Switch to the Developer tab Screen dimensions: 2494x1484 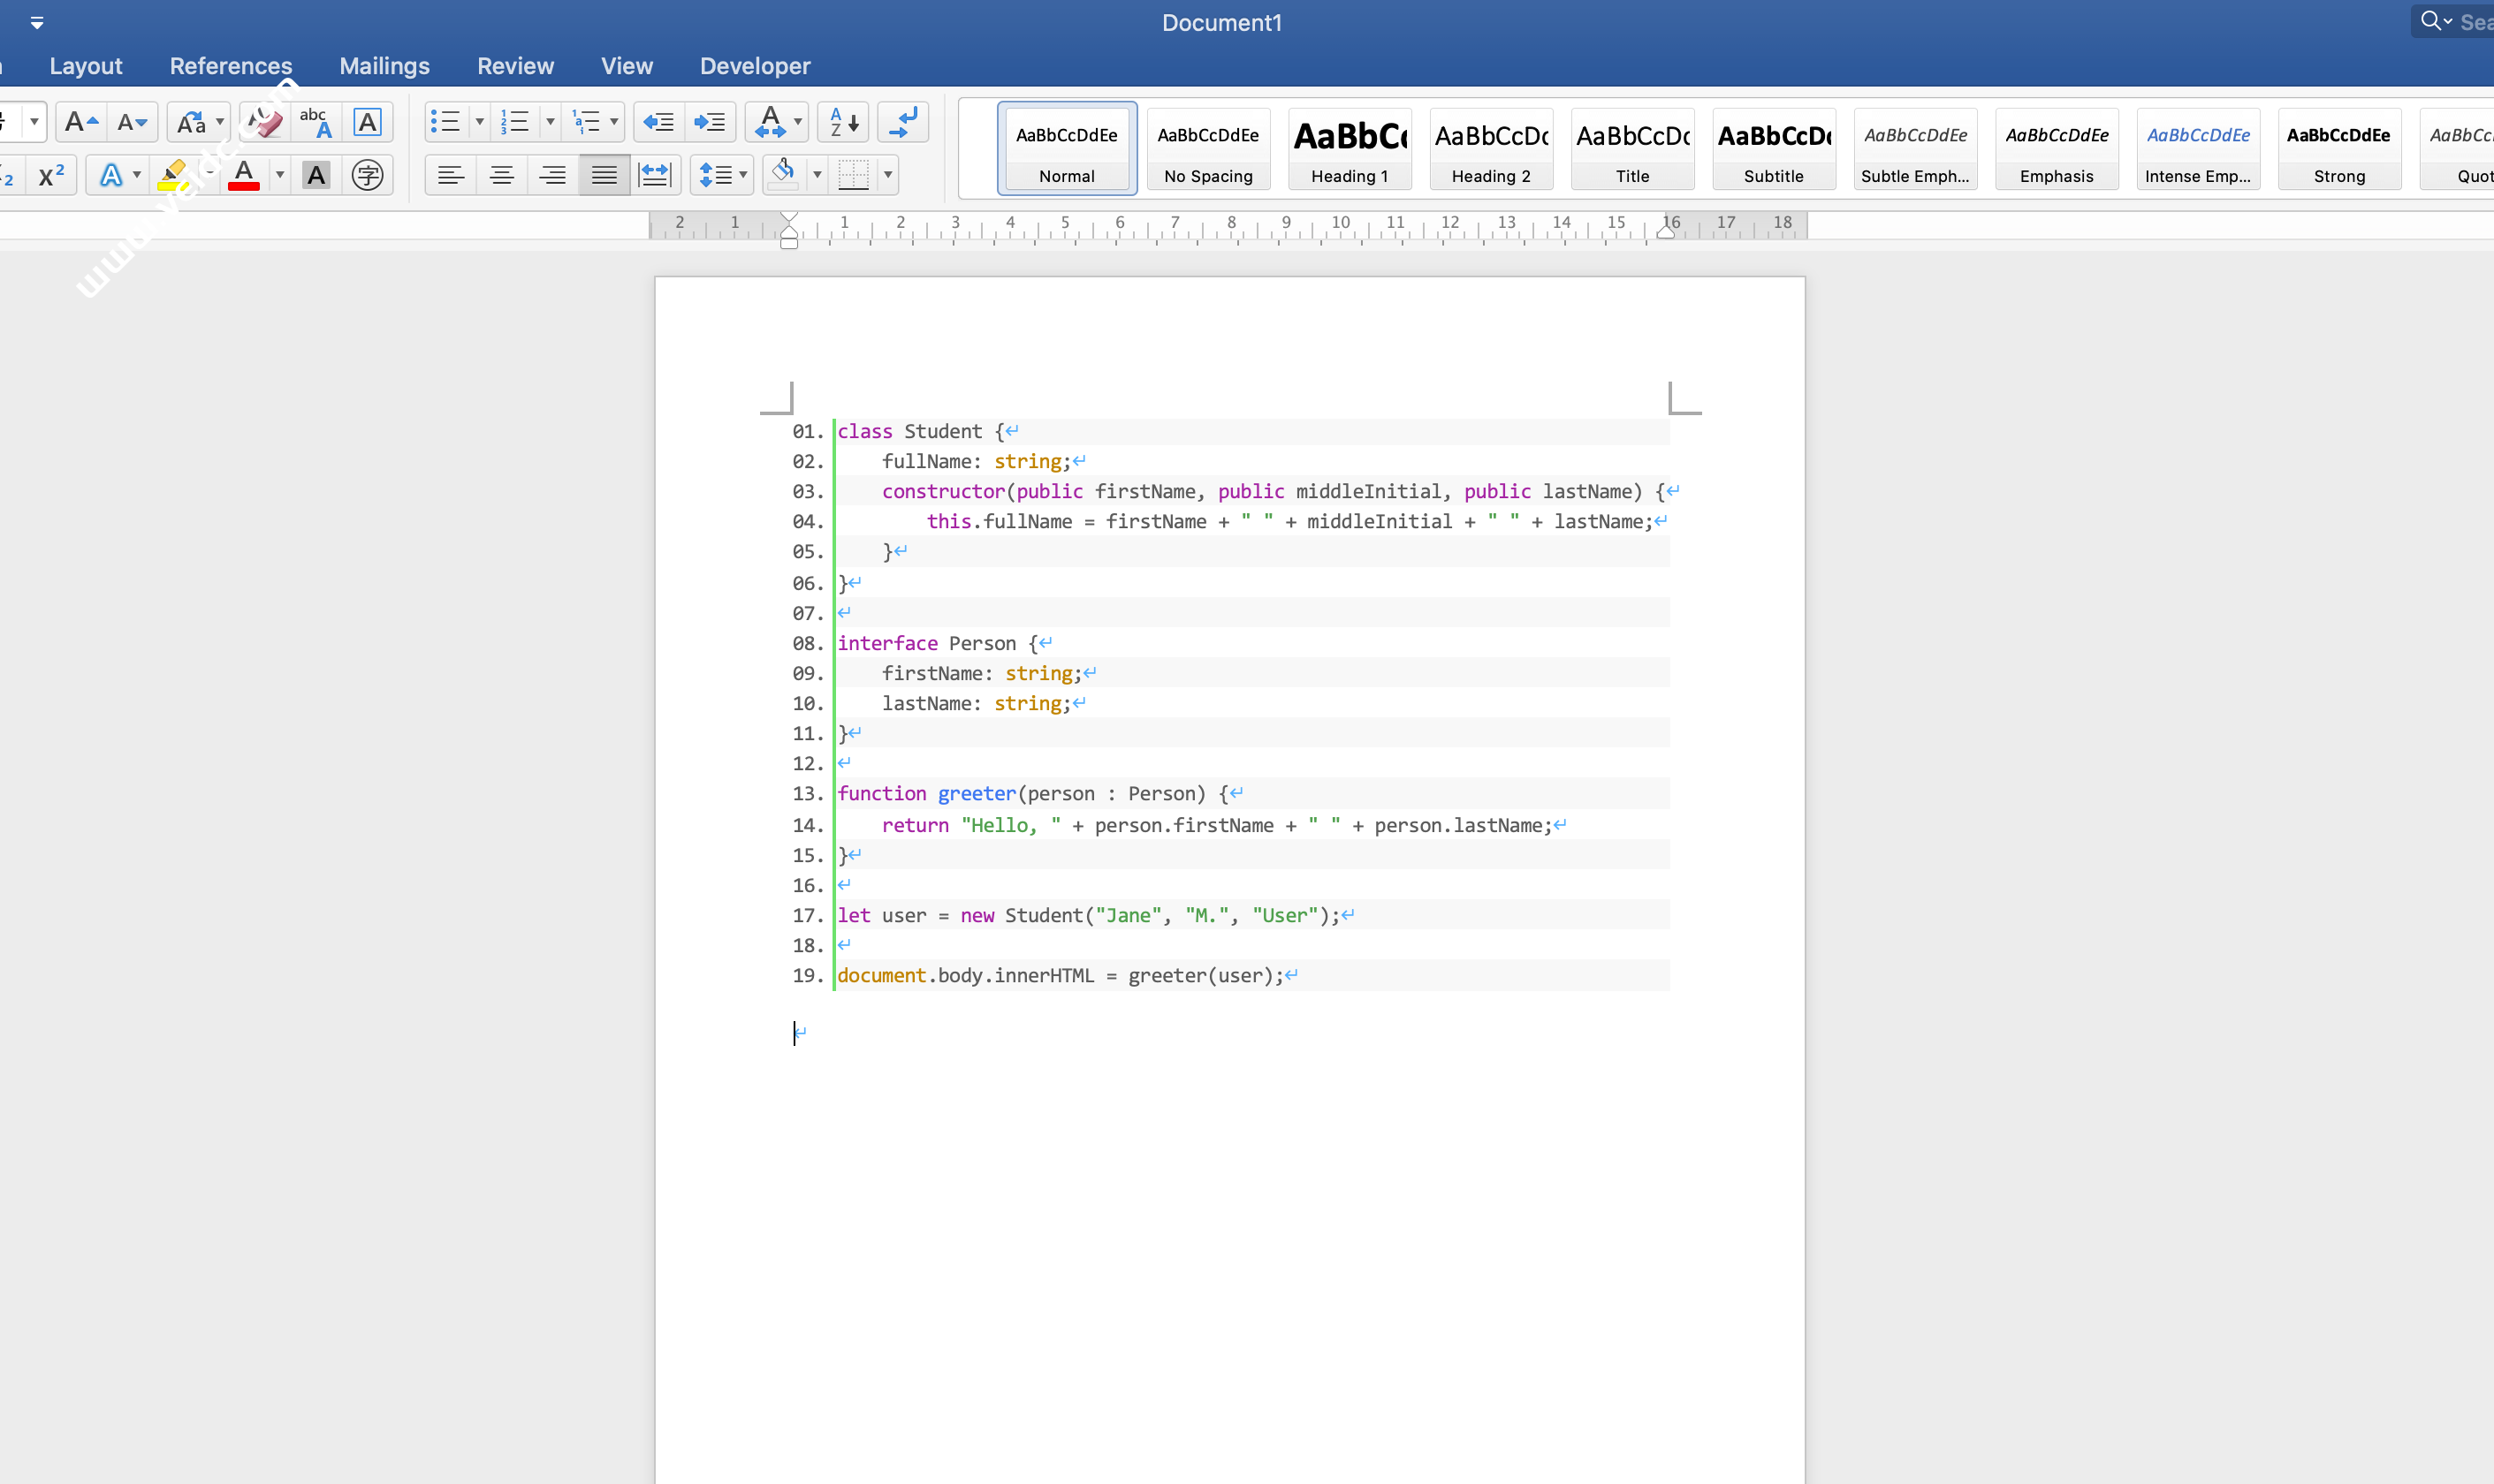pyautogui.click(x=755, y=66)
